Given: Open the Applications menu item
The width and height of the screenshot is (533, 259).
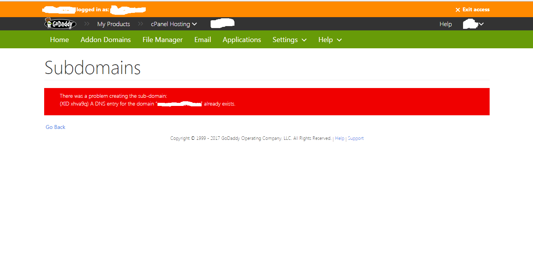Looking at the screenshot, I should [x=242, y=40].
